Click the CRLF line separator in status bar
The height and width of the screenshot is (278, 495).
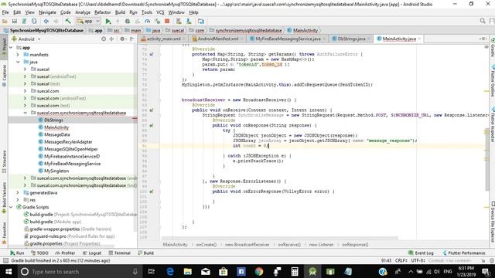pyautogui.click(x=401, y=261)
